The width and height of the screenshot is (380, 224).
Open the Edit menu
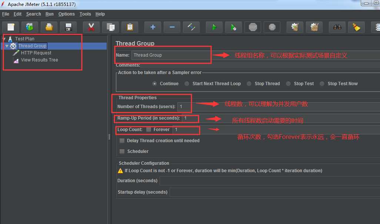17,14
